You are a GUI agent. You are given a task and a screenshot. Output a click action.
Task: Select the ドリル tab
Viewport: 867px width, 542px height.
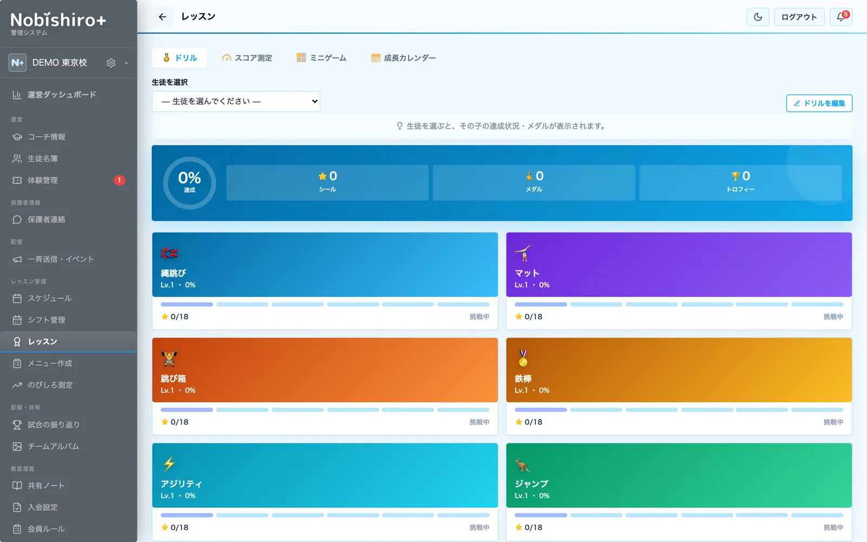[179, 58]
